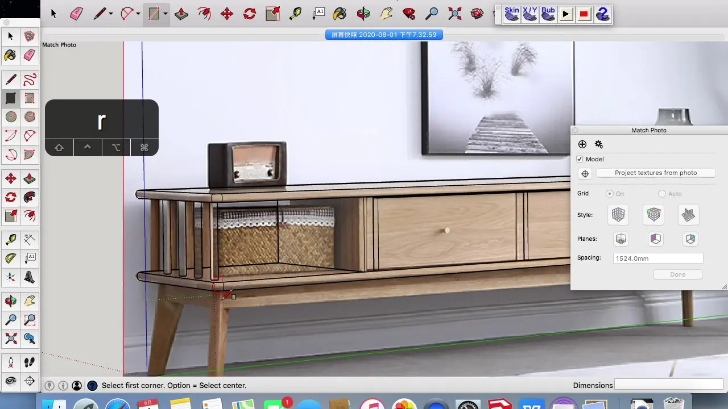The width and height of the screenshot is (728, 409).
Task: Activate the Orbit tool in top toolbar
Action: click(x=363, y=14)
